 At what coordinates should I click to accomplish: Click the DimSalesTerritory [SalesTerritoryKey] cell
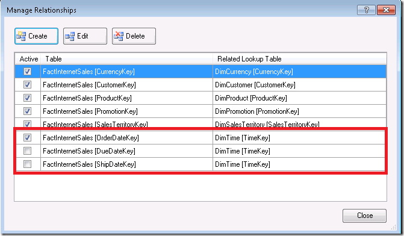[299, 123]
